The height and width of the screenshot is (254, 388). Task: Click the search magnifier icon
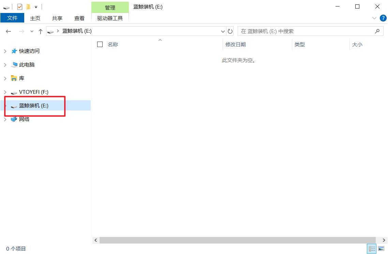[377, 31]
